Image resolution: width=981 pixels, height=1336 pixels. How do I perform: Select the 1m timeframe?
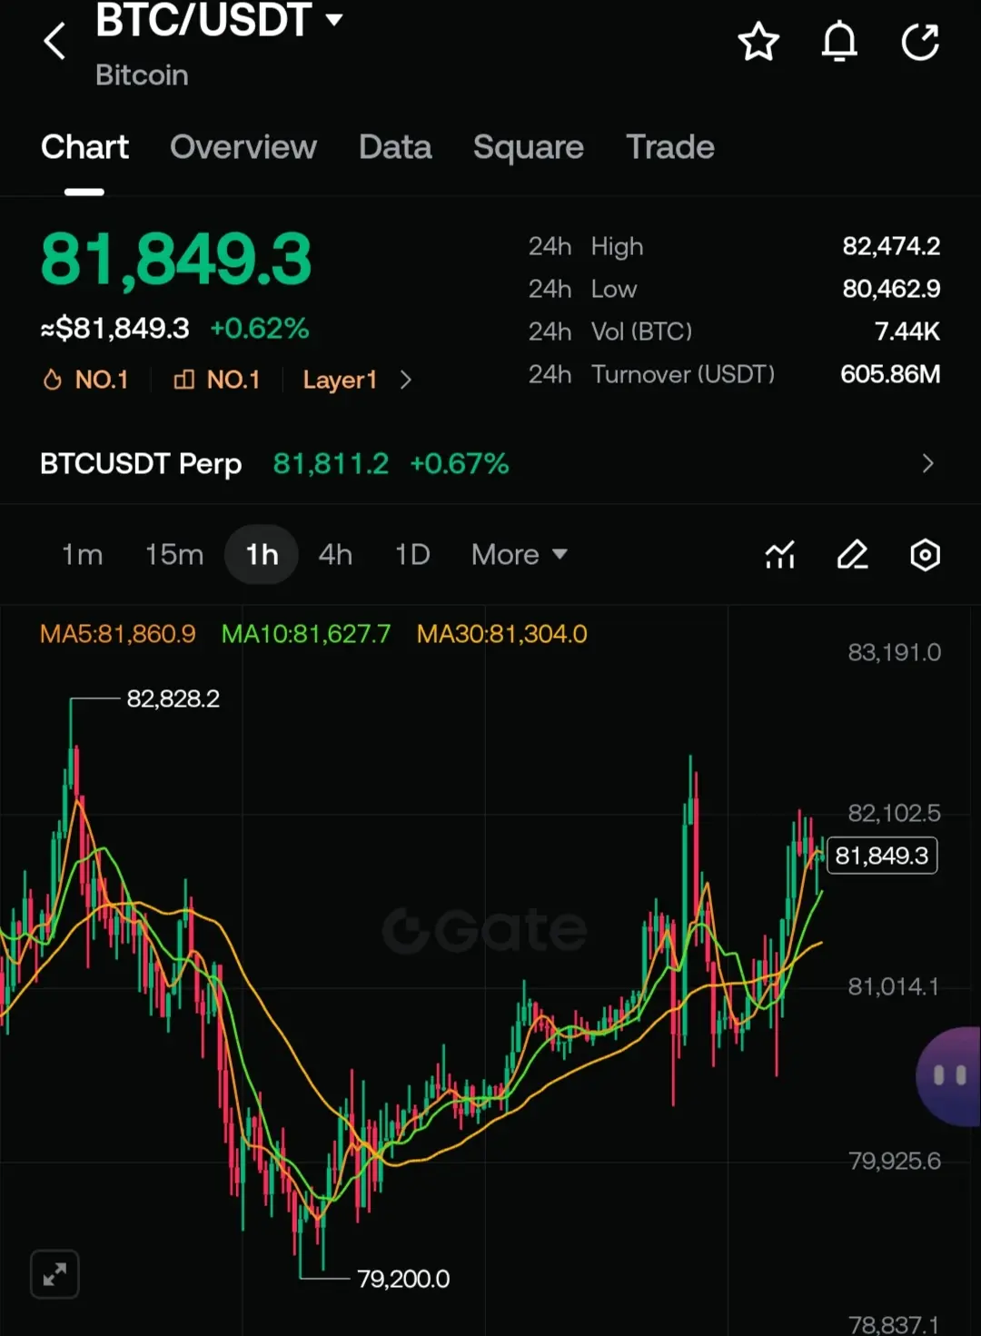(82, 554)
